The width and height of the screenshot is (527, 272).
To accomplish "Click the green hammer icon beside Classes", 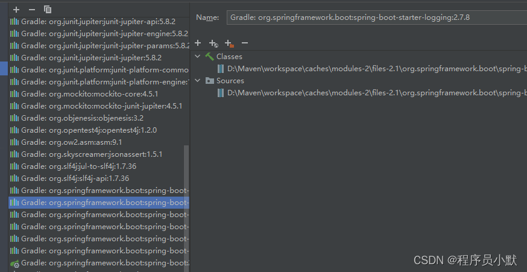I will click(x=210, y=57).
